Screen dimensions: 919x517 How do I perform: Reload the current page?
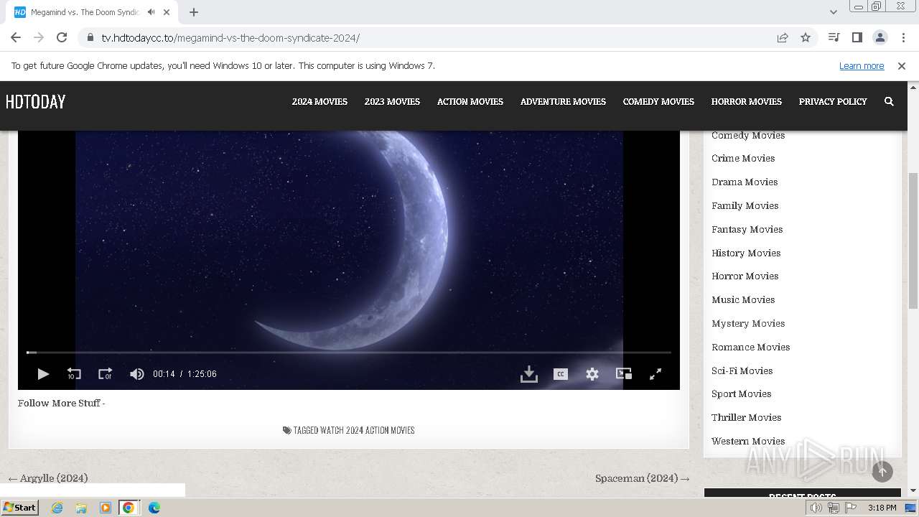[62, 37]
